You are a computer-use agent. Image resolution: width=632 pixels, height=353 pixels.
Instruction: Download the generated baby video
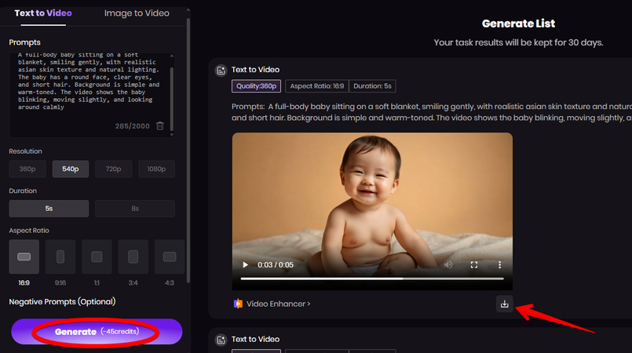pos(504,304)
